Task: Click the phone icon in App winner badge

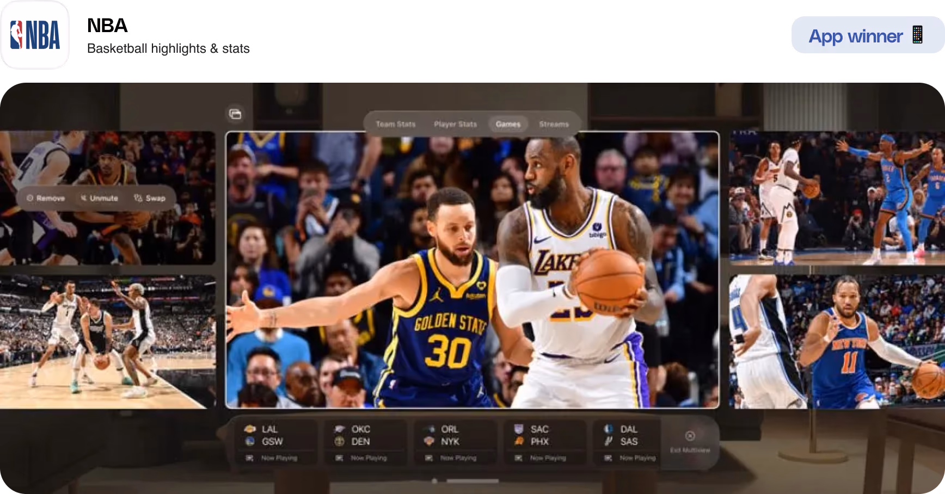Action: pyautogui.click(x=917, y=35)
